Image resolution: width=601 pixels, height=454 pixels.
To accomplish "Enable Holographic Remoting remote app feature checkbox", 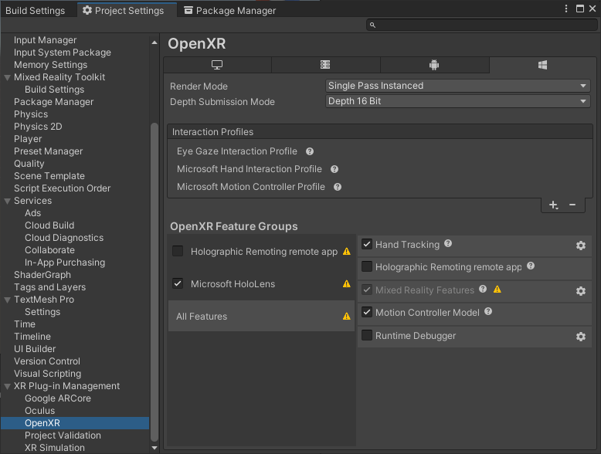I will pos(367,266).
